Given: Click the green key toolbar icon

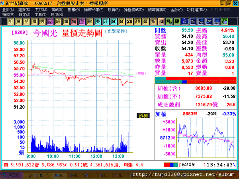Looking at the screenshot, I should [225, 21].
